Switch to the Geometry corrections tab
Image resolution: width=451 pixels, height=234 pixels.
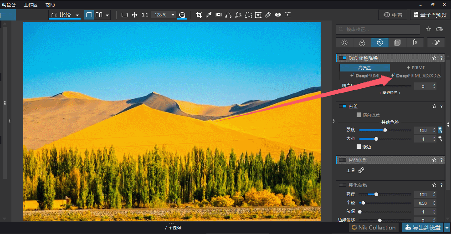[x=397, y=42]
